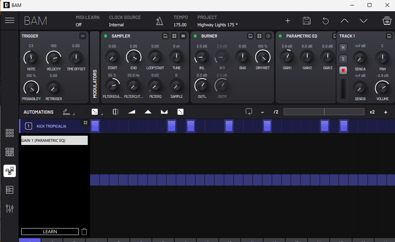This screenshot has width=395, height=242.
Task: Open the Burner grid browser icon
Action: coord(259,36)
